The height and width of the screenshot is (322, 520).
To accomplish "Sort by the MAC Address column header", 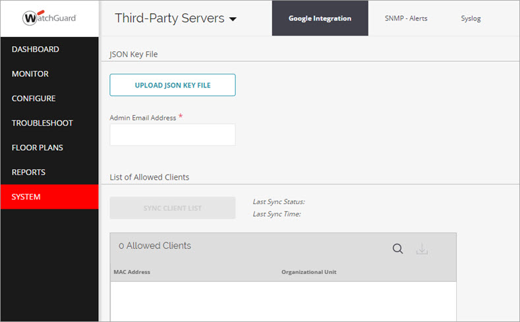I will coord(132,272).
